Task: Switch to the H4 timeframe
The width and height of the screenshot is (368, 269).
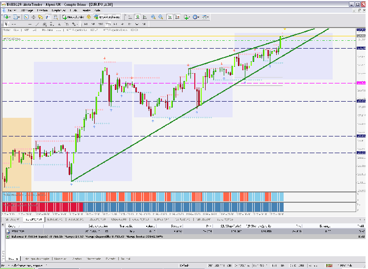Action: click(123, 24)
